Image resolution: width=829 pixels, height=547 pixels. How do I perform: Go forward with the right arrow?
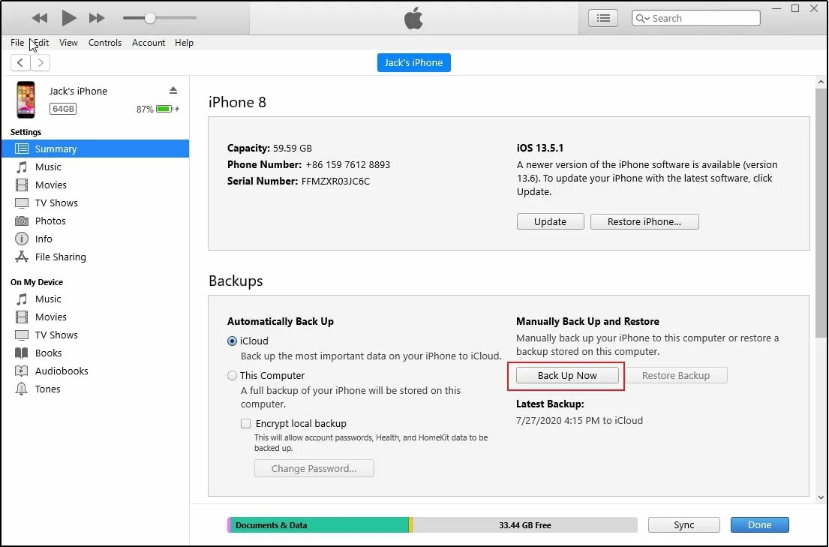(x=41, y=62)
